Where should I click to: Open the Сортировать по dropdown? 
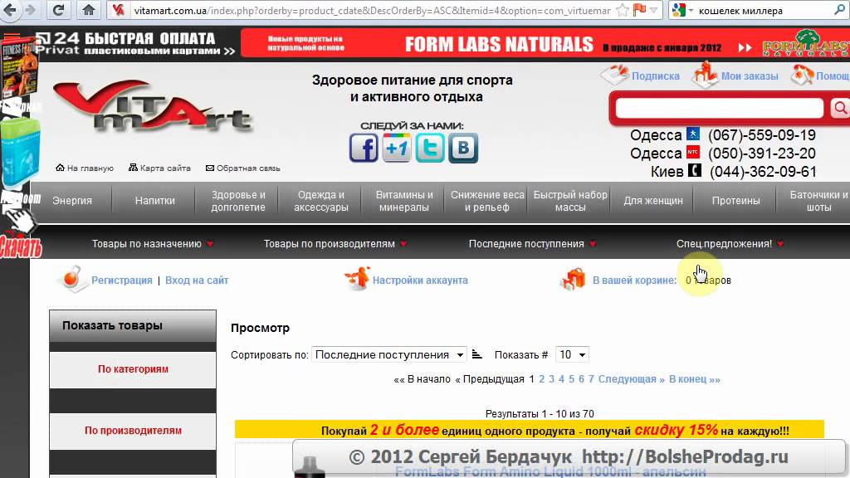389,354
